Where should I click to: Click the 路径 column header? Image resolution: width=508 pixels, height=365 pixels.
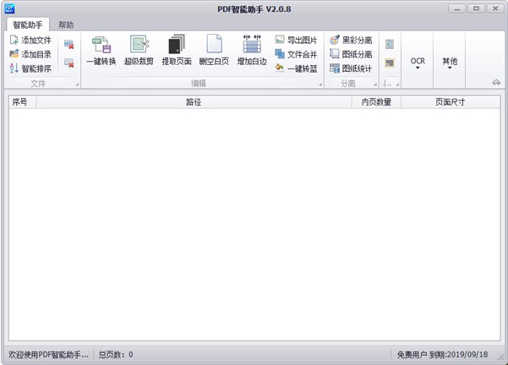[194, 102]
